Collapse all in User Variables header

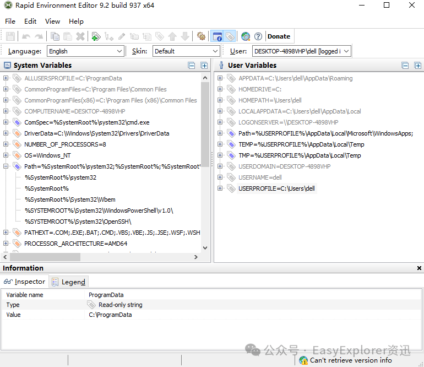click(x=405, y=66)
